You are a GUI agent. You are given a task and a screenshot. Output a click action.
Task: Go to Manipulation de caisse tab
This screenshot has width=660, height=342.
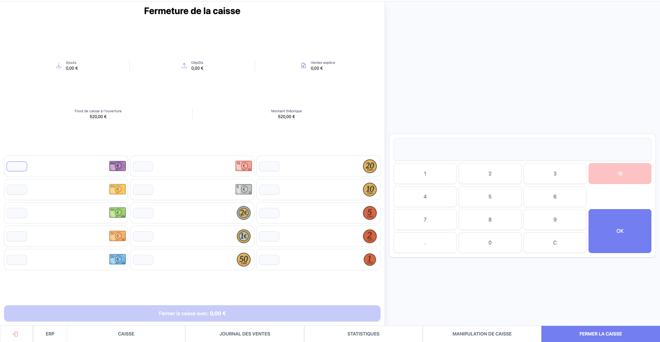click(482, 334)
